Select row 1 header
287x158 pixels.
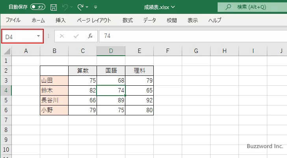point(6,61)
